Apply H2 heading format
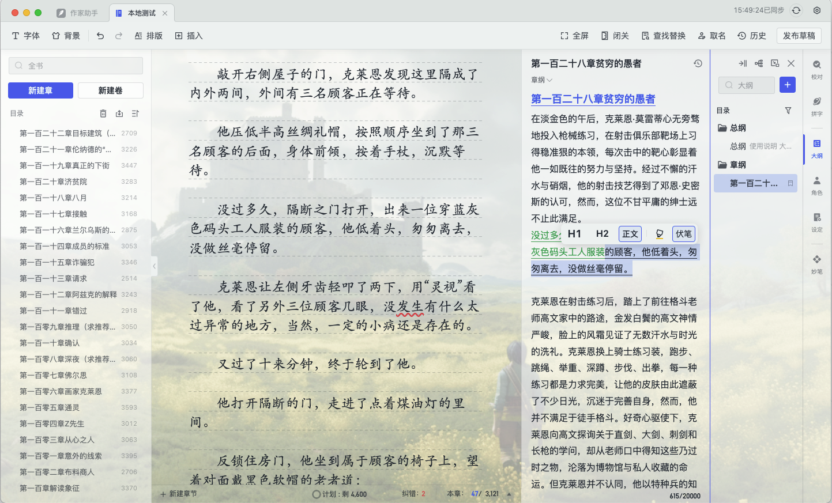 pos(602,234)
